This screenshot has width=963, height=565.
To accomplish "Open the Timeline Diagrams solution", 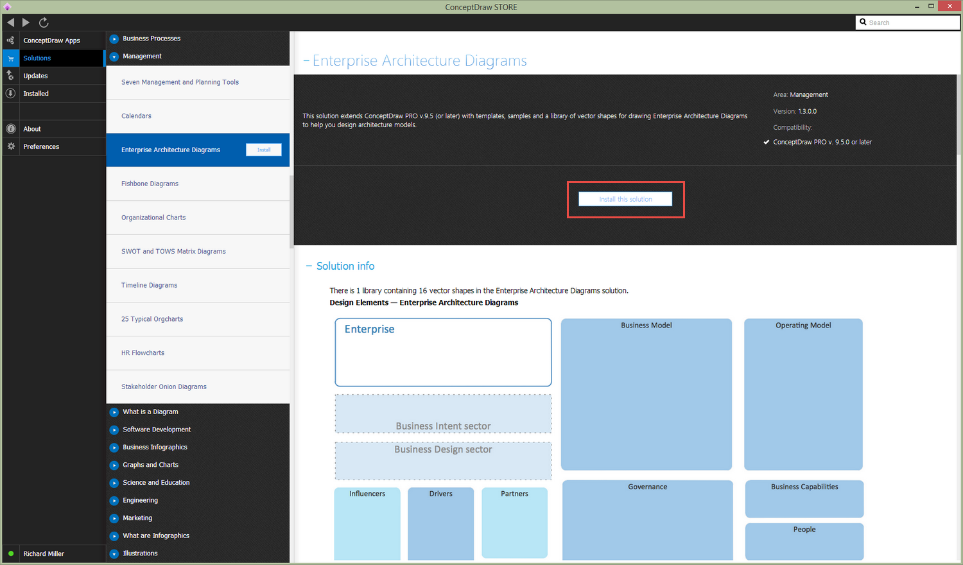I will point(198,285).
